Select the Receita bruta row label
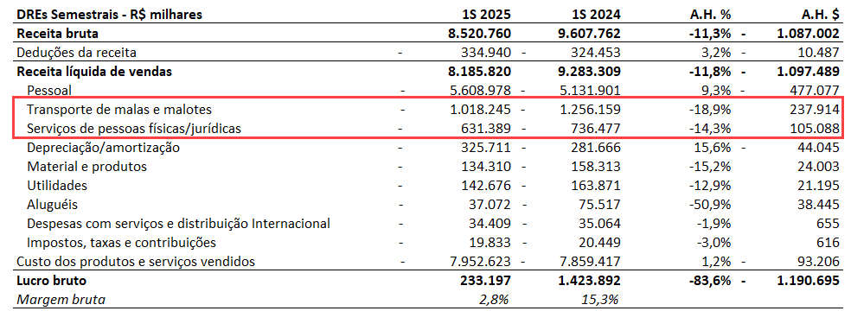The width and height of the screenshot is (851, 311). coord(58,34)
